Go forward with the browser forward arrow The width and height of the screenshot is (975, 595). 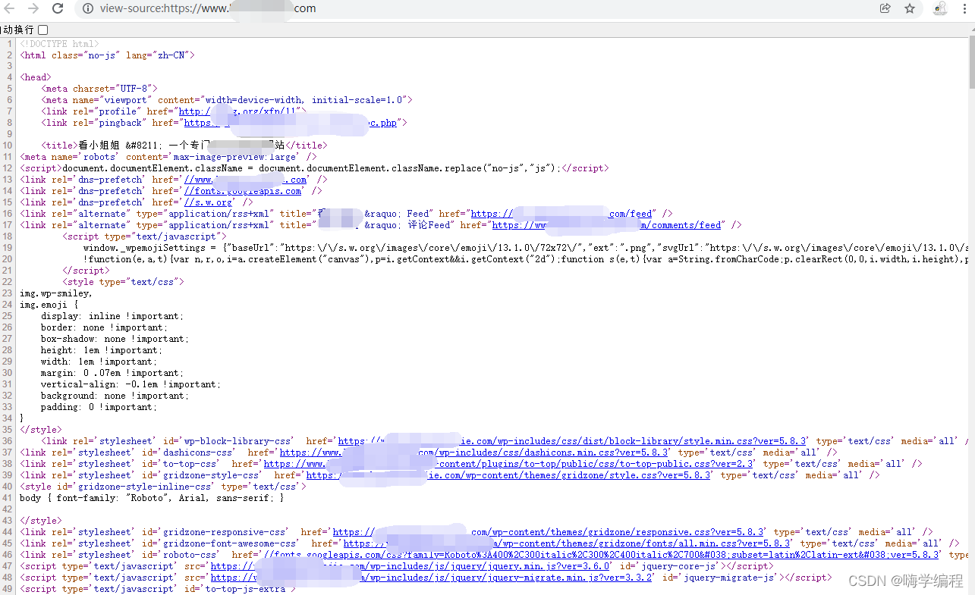click(33, 8)
